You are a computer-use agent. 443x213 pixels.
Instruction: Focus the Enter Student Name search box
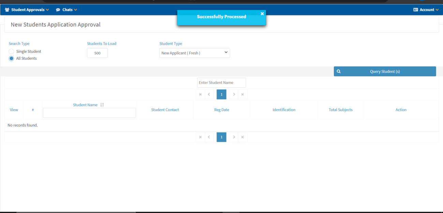click(221, 82)
